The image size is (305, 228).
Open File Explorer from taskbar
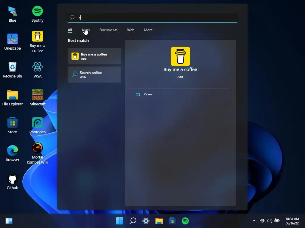(159, 221)
